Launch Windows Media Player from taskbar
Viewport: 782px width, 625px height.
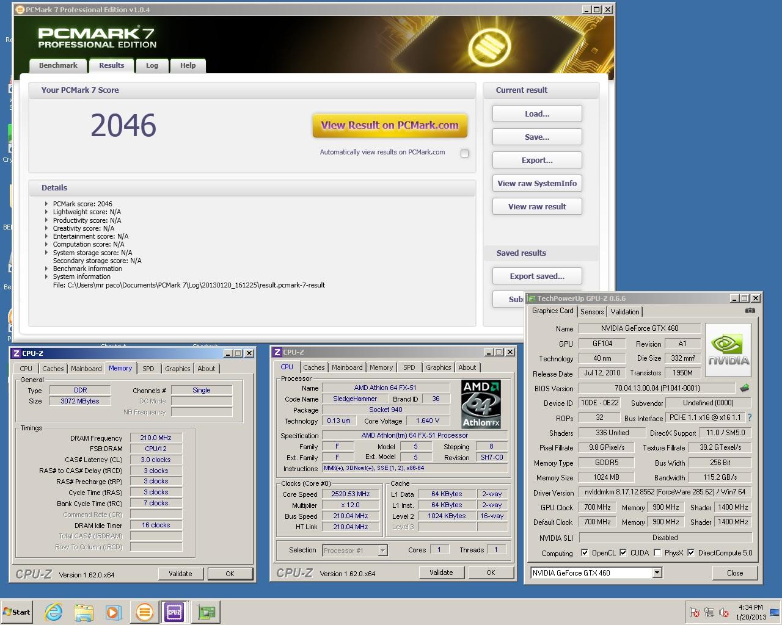point(114,612)
